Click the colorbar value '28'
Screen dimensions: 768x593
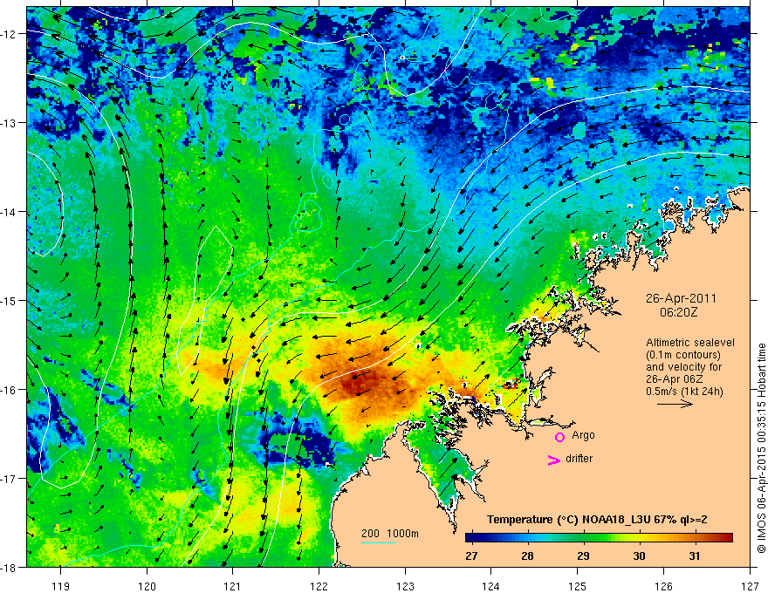click(527, 556)
